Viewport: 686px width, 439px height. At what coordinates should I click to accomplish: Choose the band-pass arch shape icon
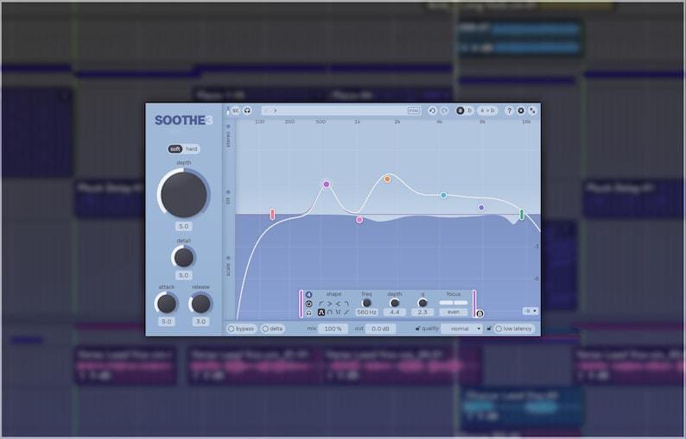(329, 312)
